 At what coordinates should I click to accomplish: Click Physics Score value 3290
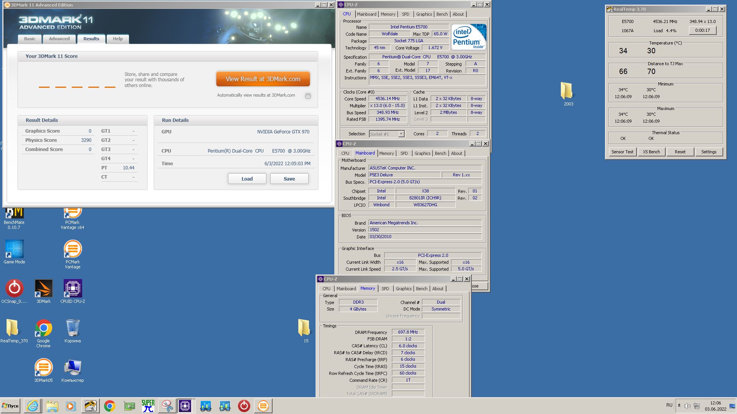pos(86,140)
